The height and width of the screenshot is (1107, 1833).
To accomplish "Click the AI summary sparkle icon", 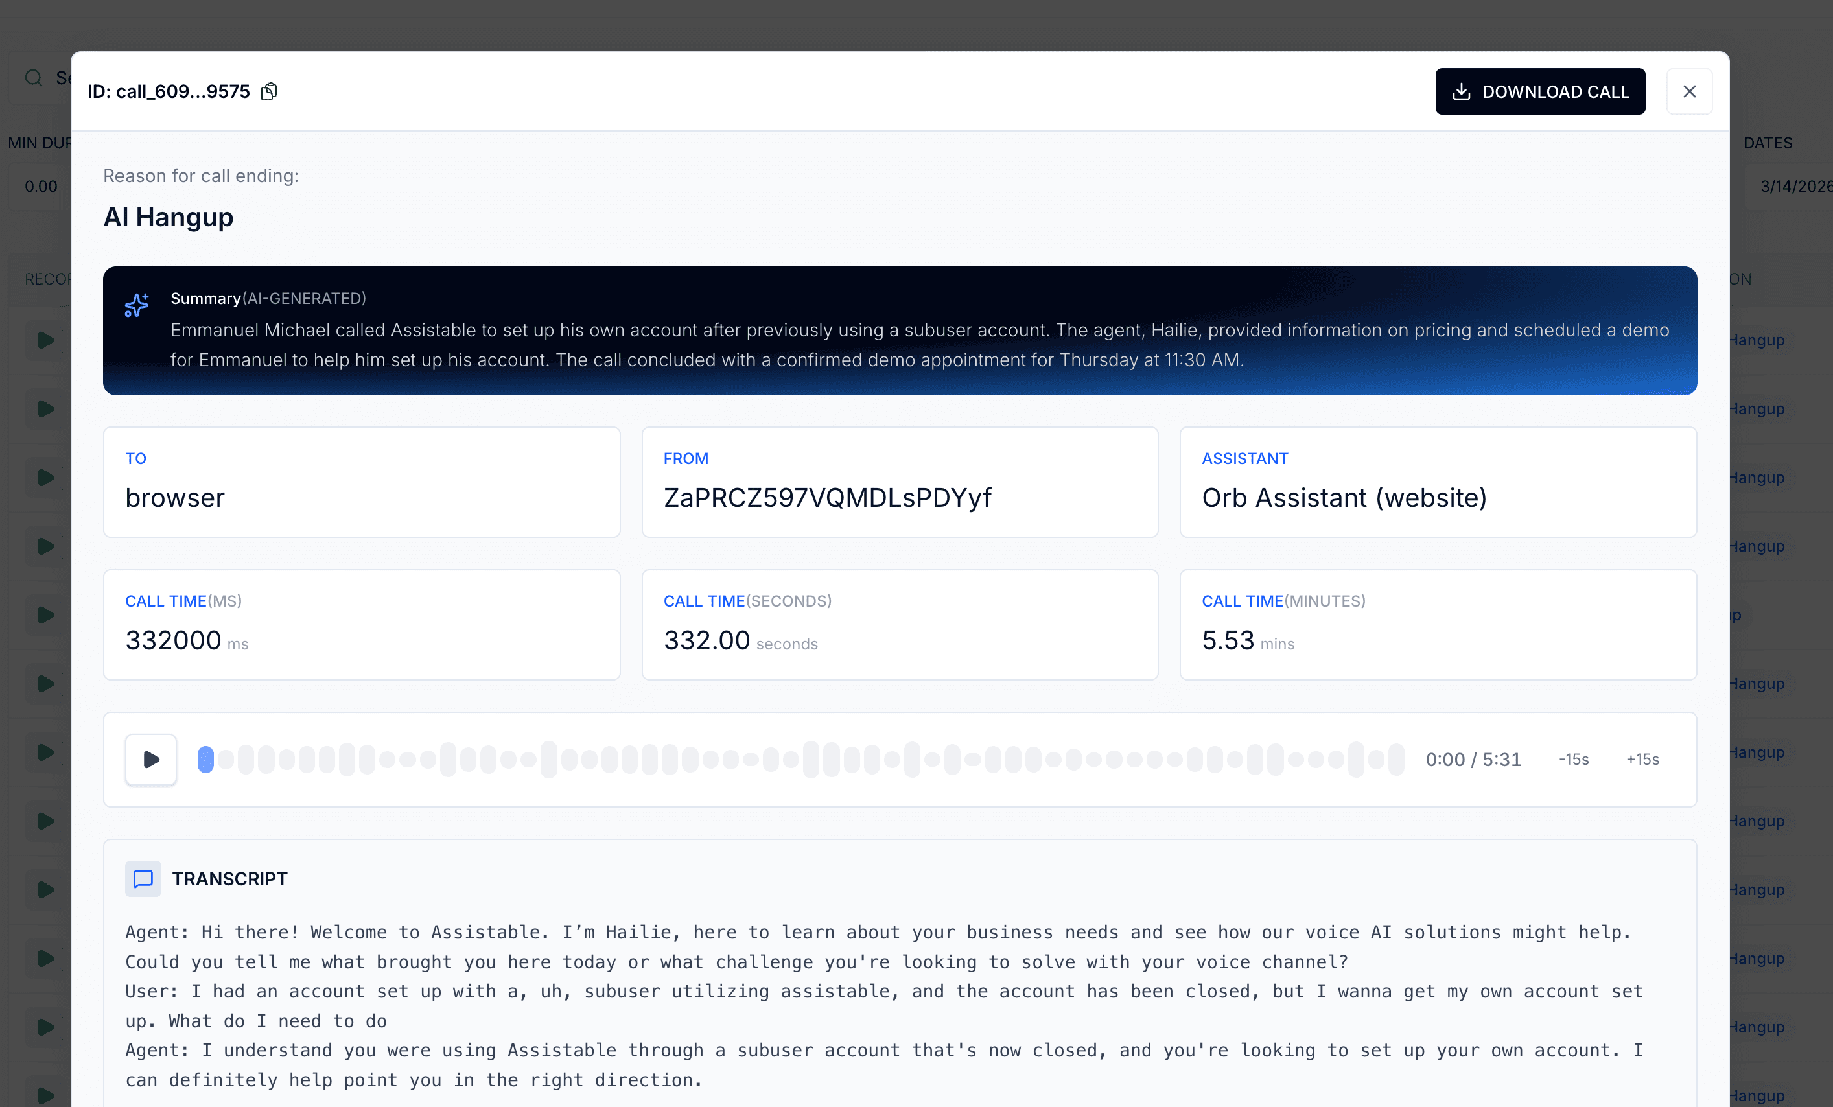I will coord(137,305).
